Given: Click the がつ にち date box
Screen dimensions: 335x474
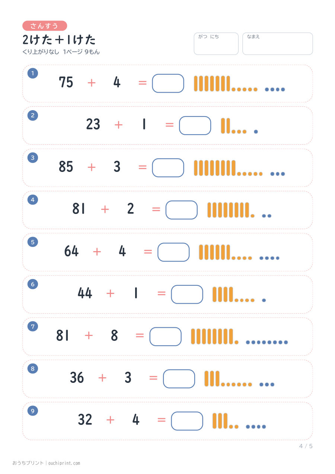Looking at the screenshot, I should [216, 44].
